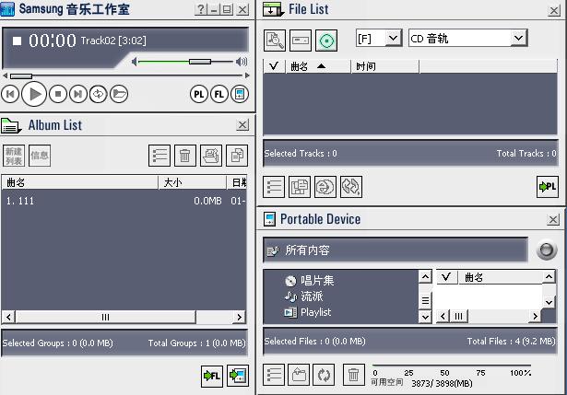The image size is (567, 395).
Task: Click the send to FL arrow button
Action: (x=212, y=376)
